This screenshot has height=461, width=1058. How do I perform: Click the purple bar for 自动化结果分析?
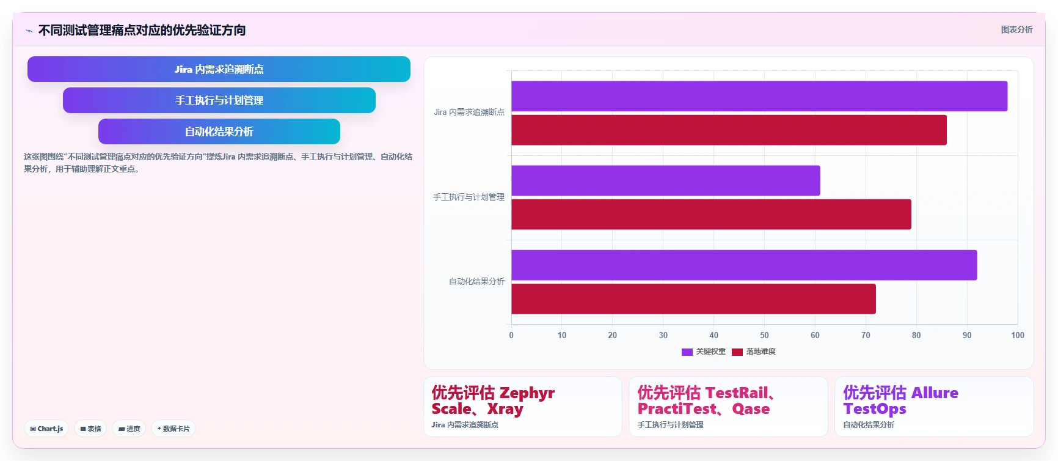[744, 265]
